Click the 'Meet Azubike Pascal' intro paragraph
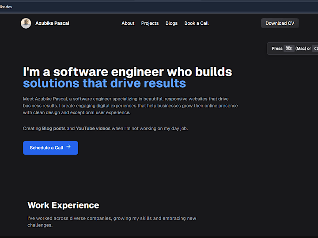The image size is (318, 238). [x=130, y=106]
